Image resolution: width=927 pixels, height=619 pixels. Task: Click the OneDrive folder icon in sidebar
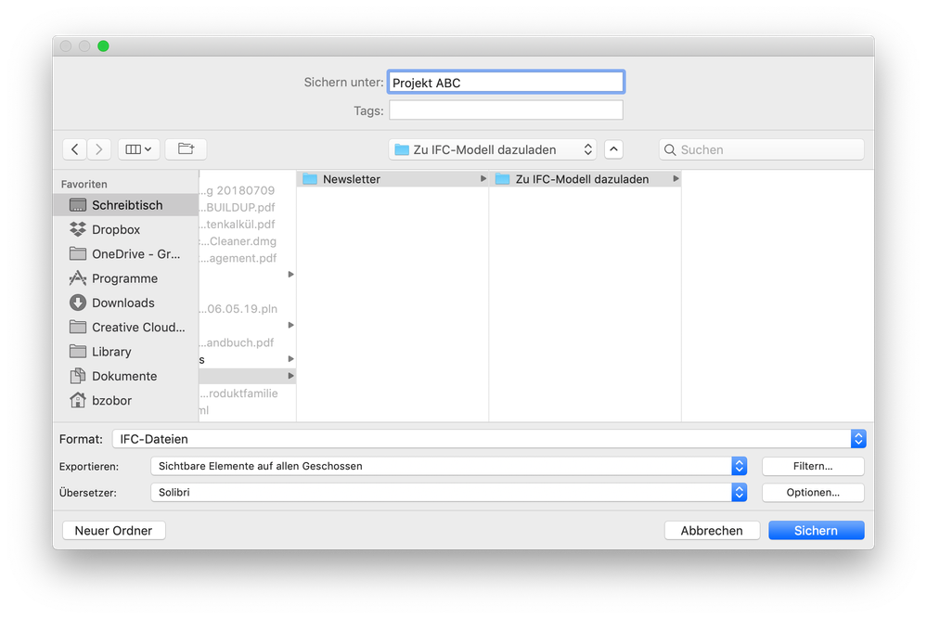pos(77,253)
